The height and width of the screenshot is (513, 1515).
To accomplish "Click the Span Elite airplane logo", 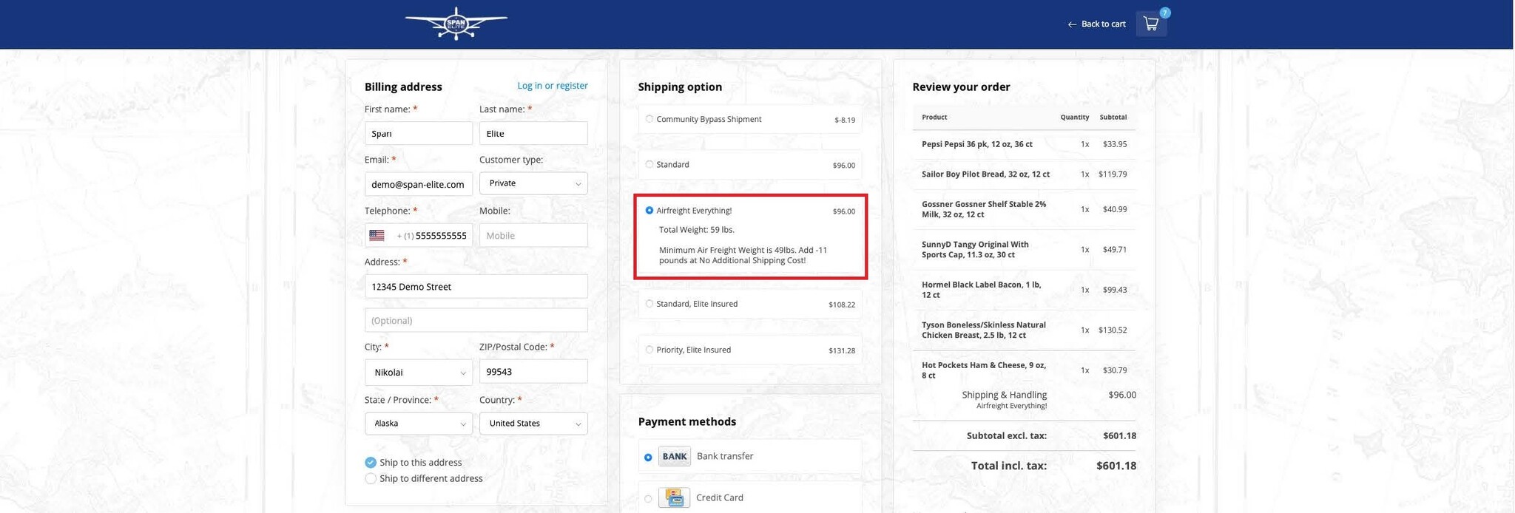I will click(x=456, y=24).
